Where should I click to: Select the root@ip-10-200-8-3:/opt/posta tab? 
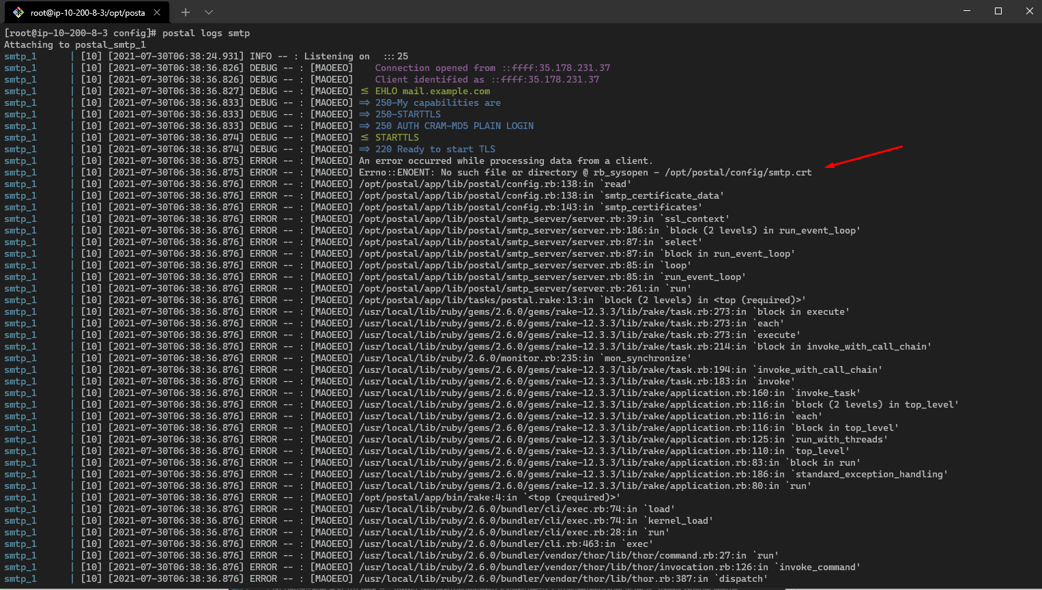87,12
